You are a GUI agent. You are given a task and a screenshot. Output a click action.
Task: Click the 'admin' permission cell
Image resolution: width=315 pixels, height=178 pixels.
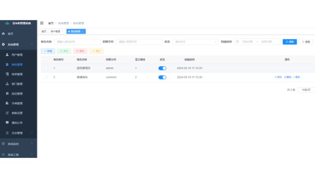(110, 68)
